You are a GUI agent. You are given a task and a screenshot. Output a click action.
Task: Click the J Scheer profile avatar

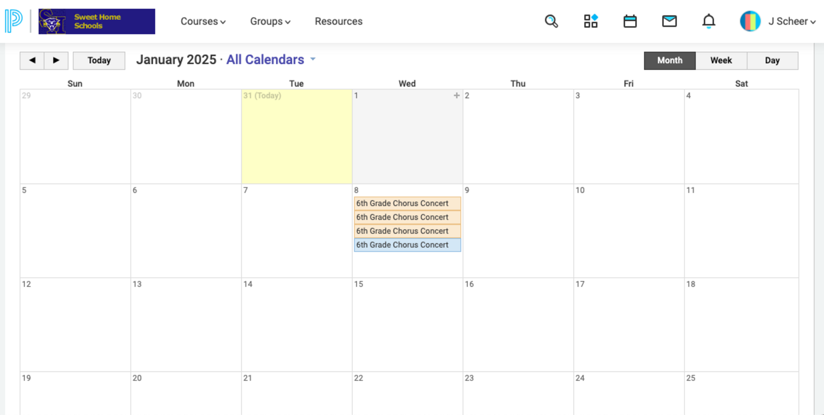pos(750,21)
